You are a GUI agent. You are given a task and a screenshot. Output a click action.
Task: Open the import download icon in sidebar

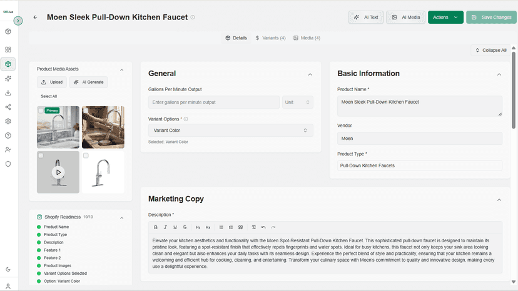(8, 92)
